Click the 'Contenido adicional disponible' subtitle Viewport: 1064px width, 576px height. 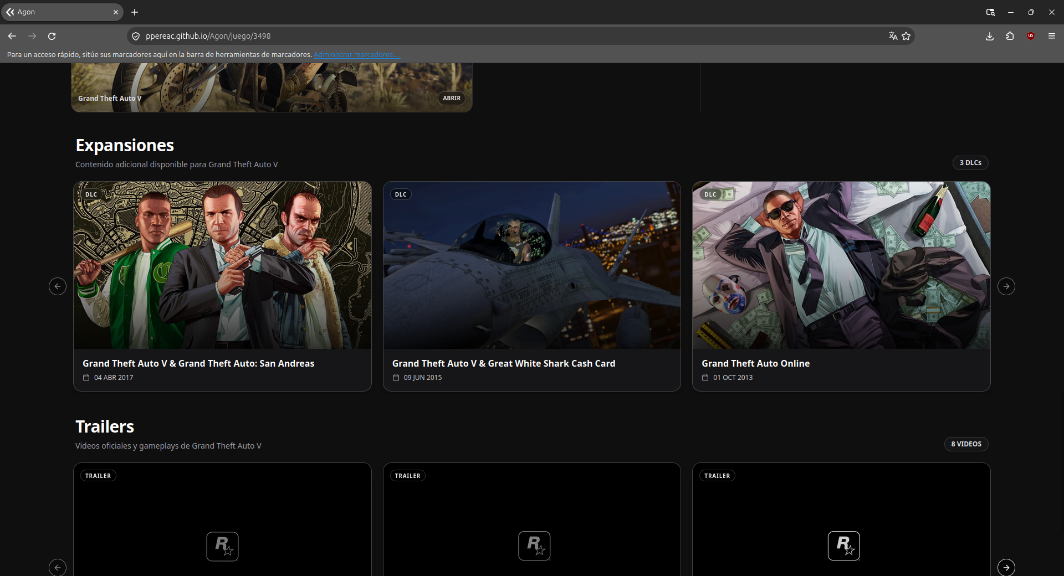click(x=177, y=164)
